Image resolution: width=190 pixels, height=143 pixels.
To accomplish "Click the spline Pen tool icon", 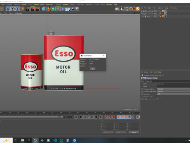I will tap(48, 9).
